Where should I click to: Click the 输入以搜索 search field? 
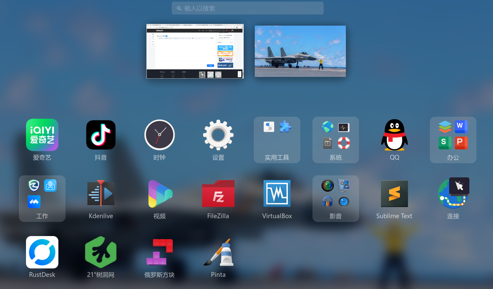(248, 8)
